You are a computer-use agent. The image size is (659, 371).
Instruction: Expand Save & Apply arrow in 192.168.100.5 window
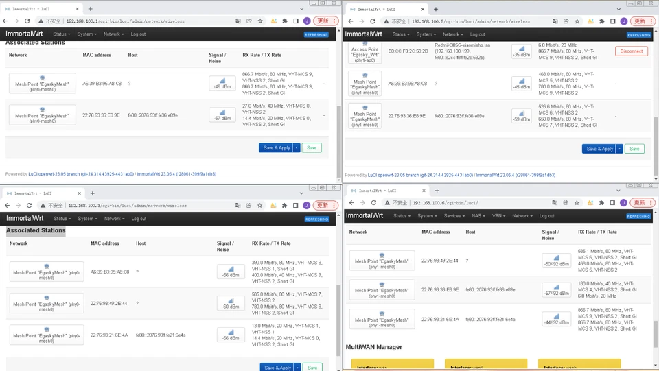pos(619,149)
